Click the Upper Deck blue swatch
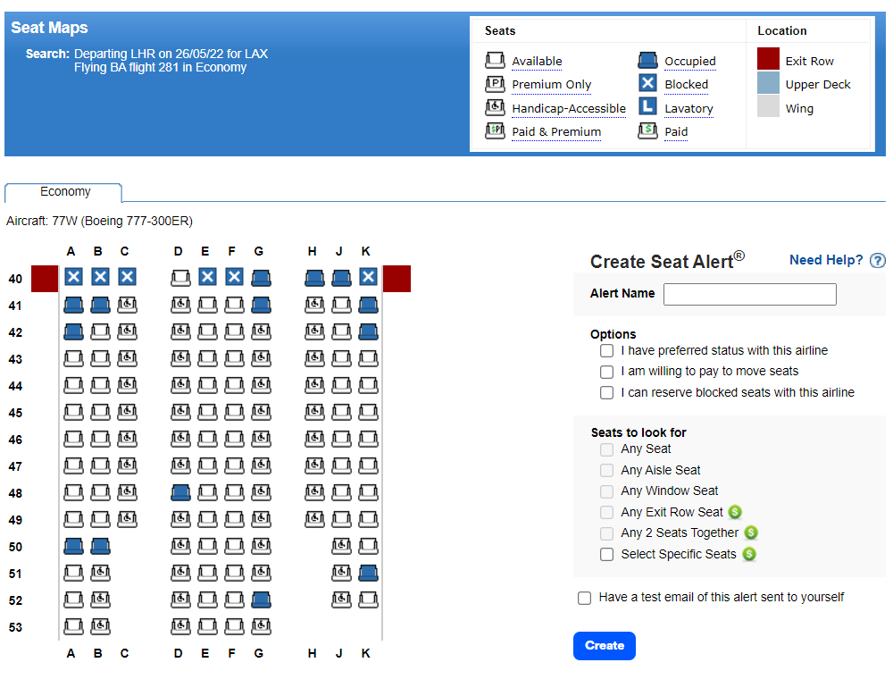This screenshot has width=893, height=696. [x=768, y=84]
